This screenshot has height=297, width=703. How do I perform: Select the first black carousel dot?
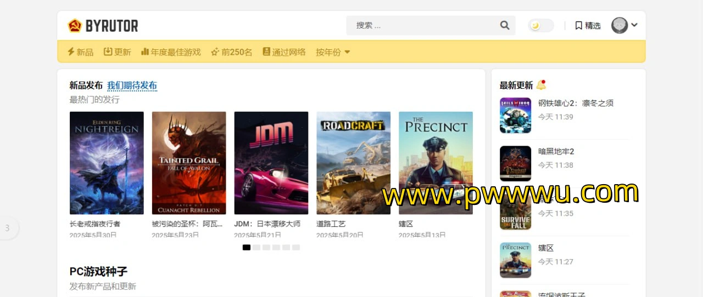247,248
